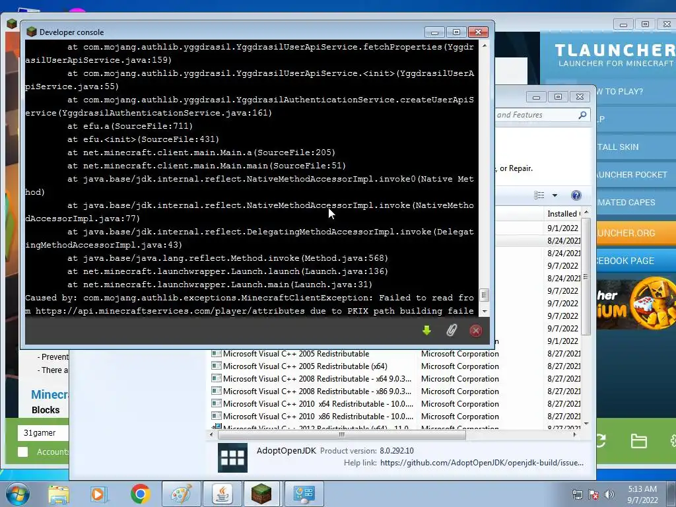This screenshot has height=507, width=676.
Task: Switch to Java app on taskbar
Action: click(222, 494)
